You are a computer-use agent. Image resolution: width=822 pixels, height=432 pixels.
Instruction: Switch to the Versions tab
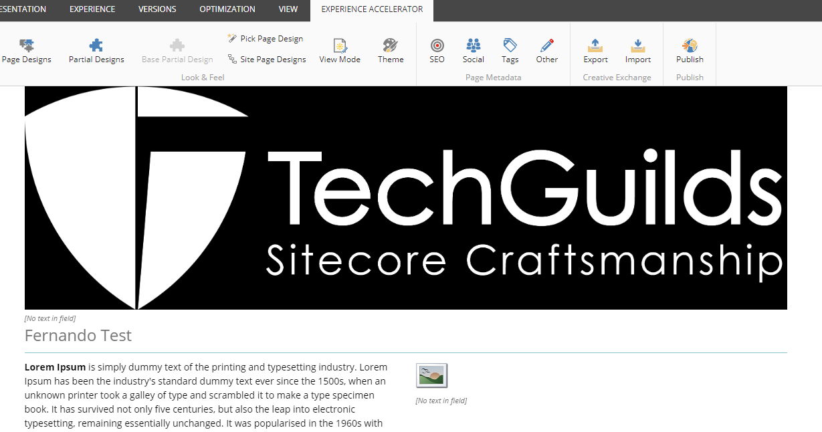pyautogui.click(x=157, y=9)
